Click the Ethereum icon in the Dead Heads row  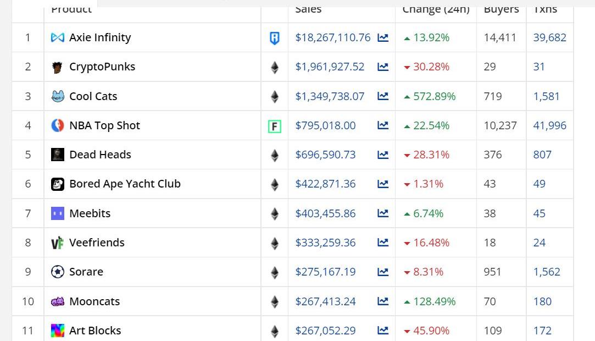[x=274, y=155]
